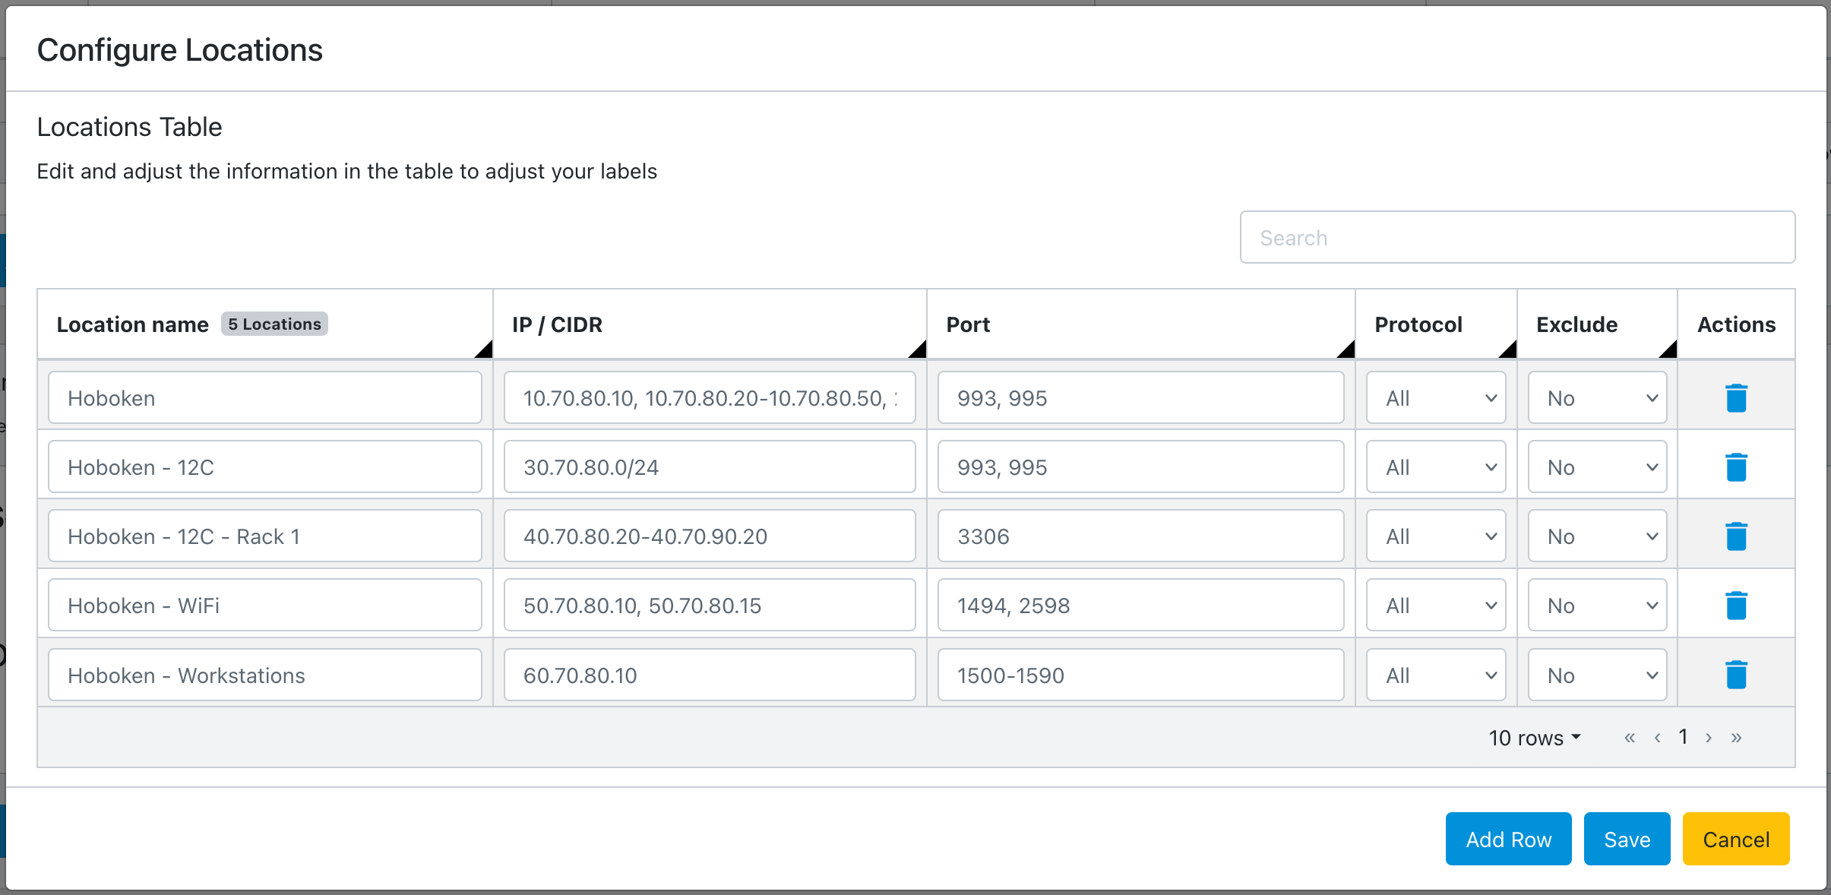
Task: Open Exclude dropdown for Rack 1 row
Action: click(x=1598, y=536)
